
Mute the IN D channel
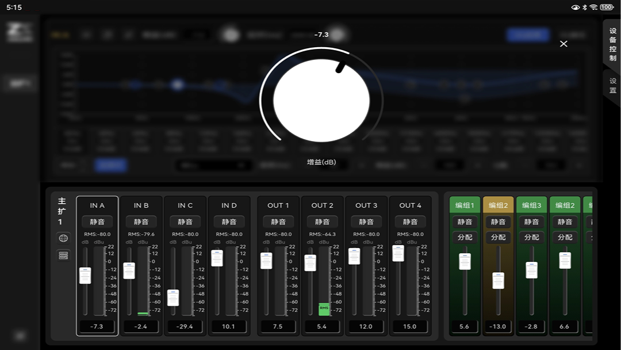click(x=229, y=221)
